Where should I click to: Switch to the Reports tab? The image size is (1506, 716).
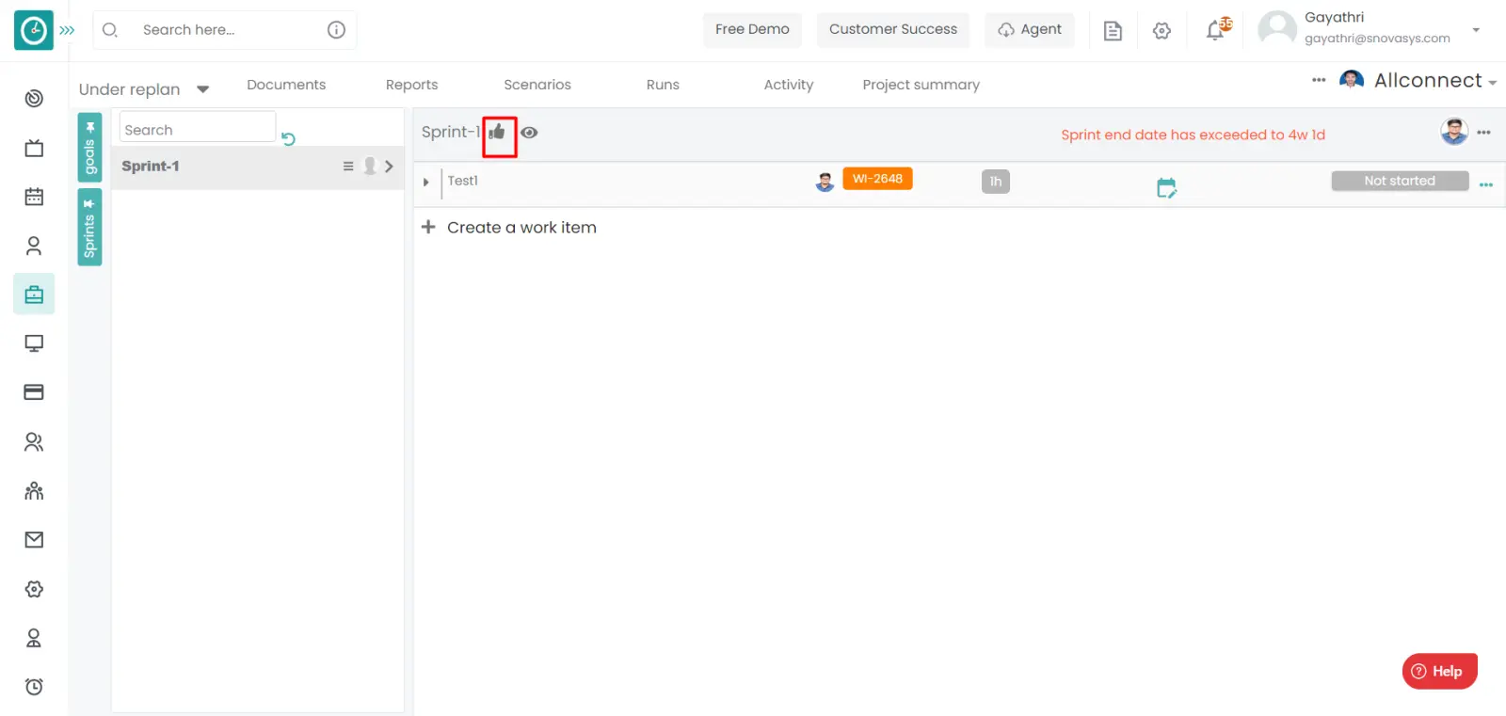(411, 85)
